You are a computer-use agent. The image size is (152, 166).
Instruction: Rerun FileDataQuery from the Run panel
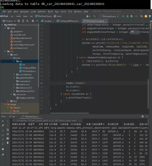pyautogui.click(x=3, y=121)
